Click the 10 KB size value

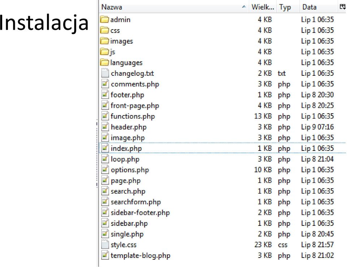pos(263,170)
